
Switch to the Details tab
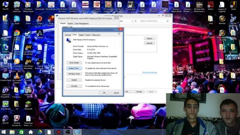click(81, 35)
